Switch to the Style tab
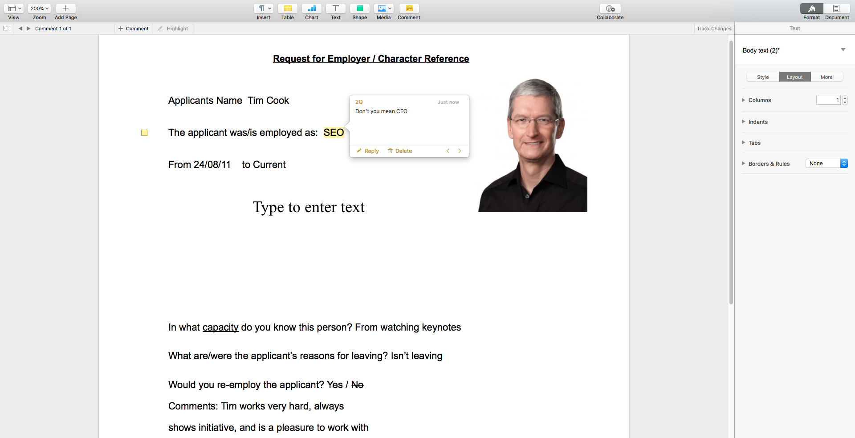 coord(762,77)
